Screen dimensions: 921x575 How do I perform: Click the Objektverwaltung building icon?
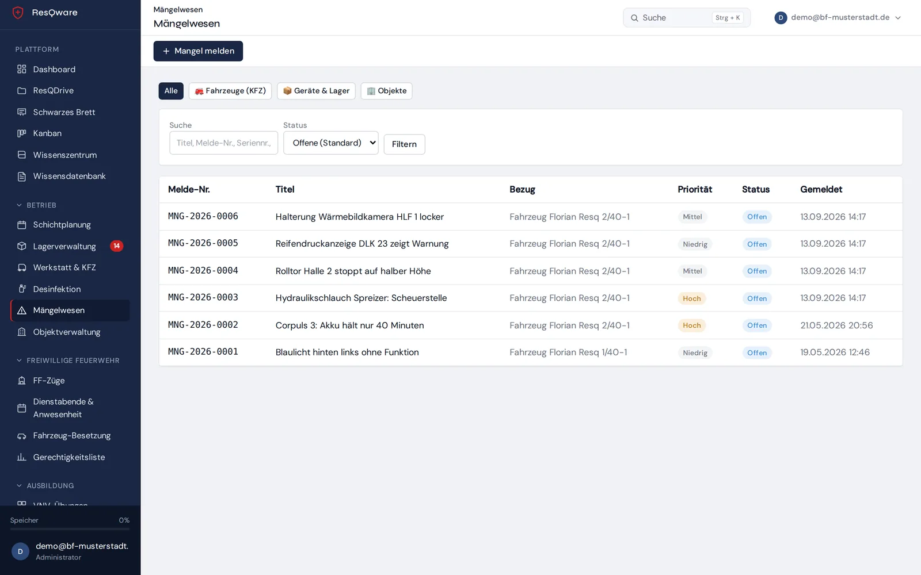click(x=22, y=332)
